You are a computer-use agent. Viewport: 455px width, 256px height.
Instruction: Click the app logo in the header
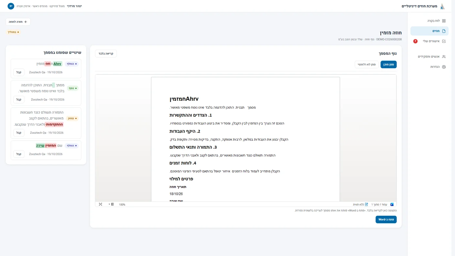pos(442,6)
